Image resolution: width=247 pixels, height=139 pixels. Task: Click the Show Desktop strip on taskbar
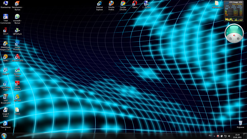click(246, 136)
